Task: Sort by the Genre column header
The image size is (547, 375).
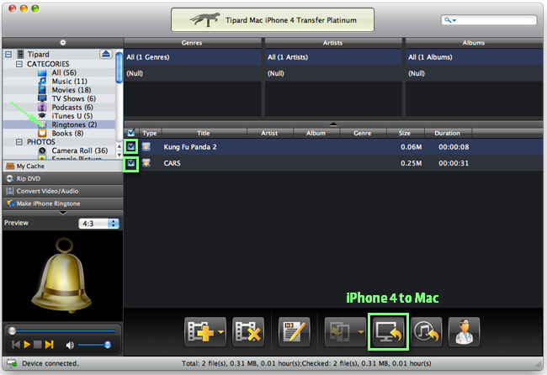Action: pyautogui.click(x=364, y=133)
